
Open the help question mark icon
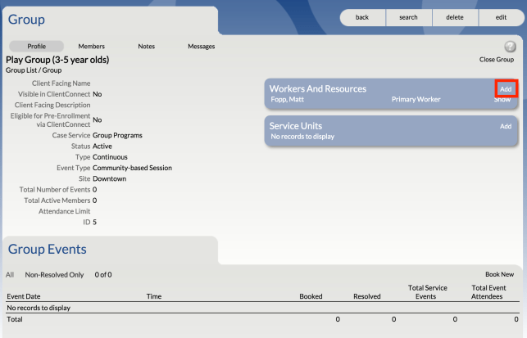pos(510,47)
